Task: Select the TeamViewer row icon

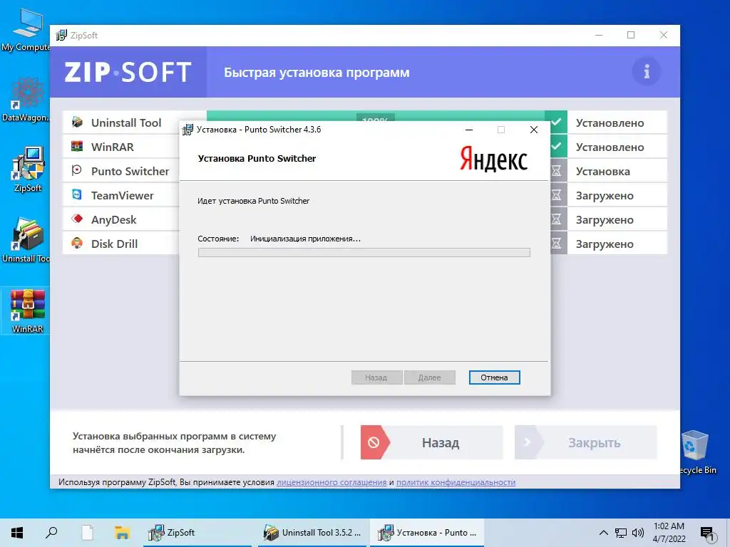Action: pyautogui.click(x=77, y=195)
